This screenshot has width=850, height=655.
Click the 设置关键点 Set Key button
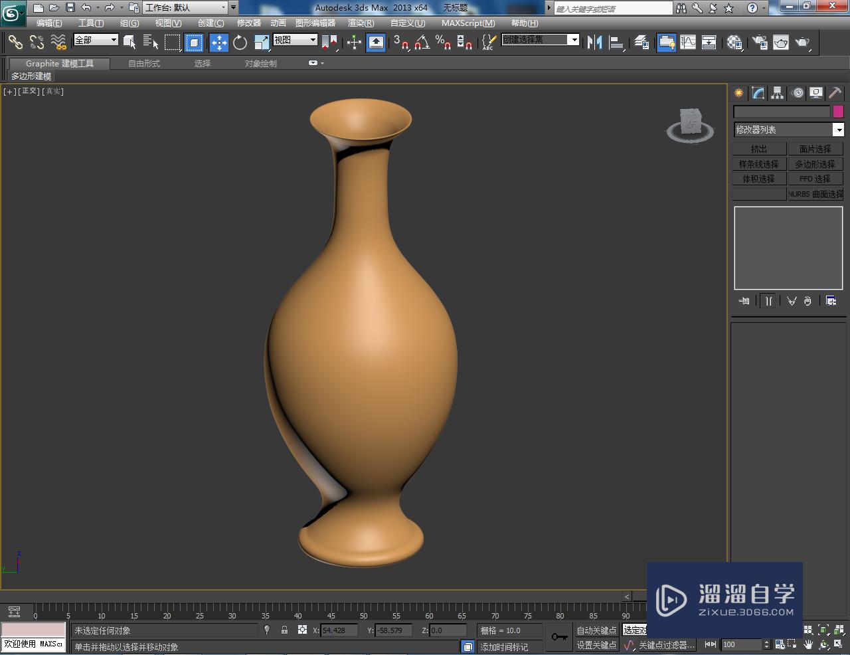(x=596, y=645)
